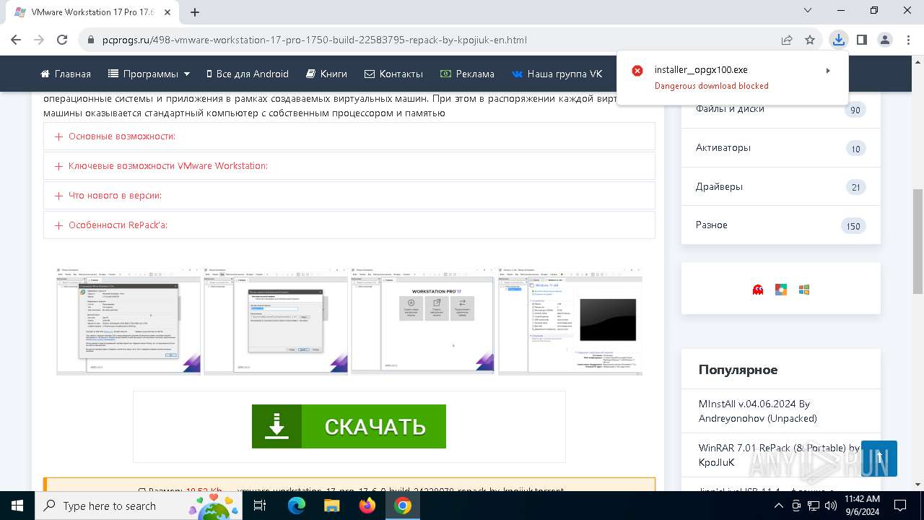Select Chrome on the taskbar
The height and width of the screenshot is (520, 924).
(x=403, y=506)
